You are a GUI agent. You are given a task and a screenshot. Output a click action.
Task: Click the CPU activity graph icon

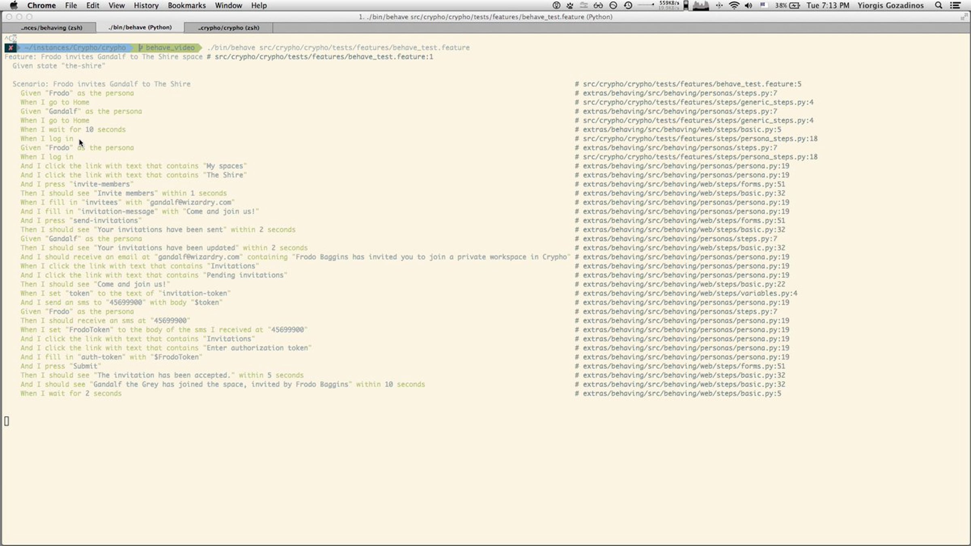tap(701, 5)
